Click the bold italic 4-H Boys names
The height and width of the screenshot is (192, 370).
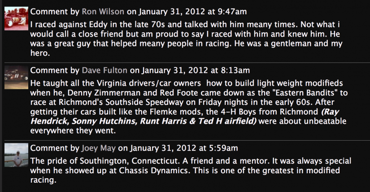185,117
